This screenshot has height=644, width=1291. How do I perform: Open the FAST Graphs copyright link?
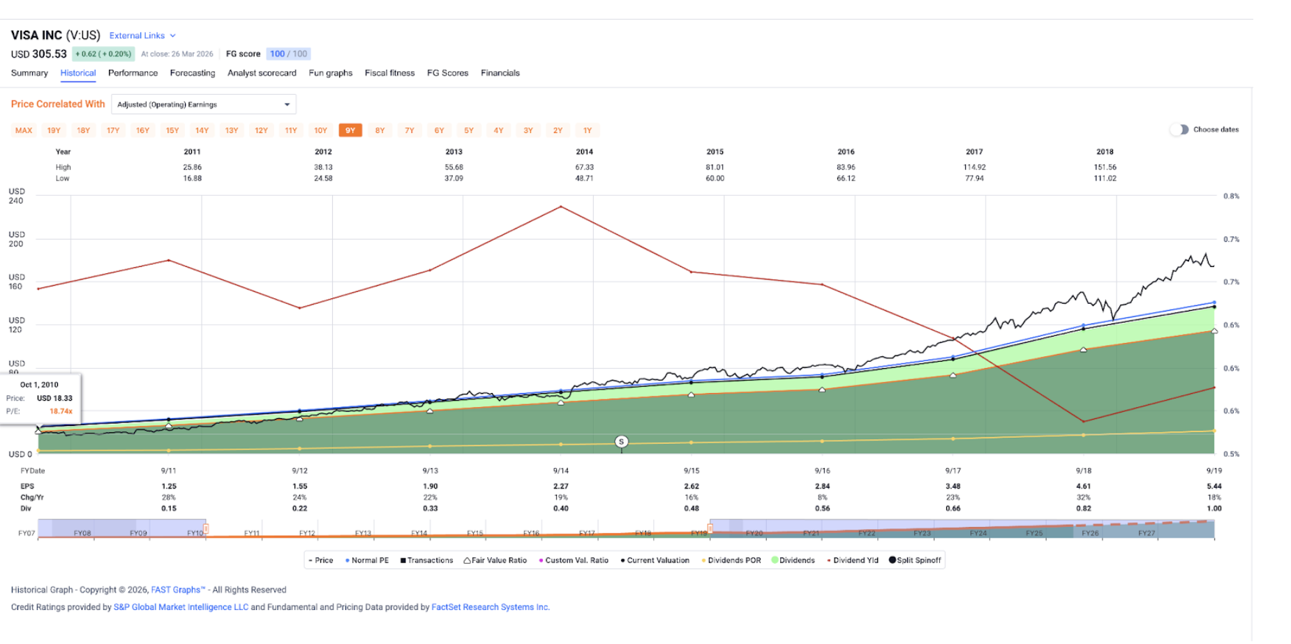[178, 590]
